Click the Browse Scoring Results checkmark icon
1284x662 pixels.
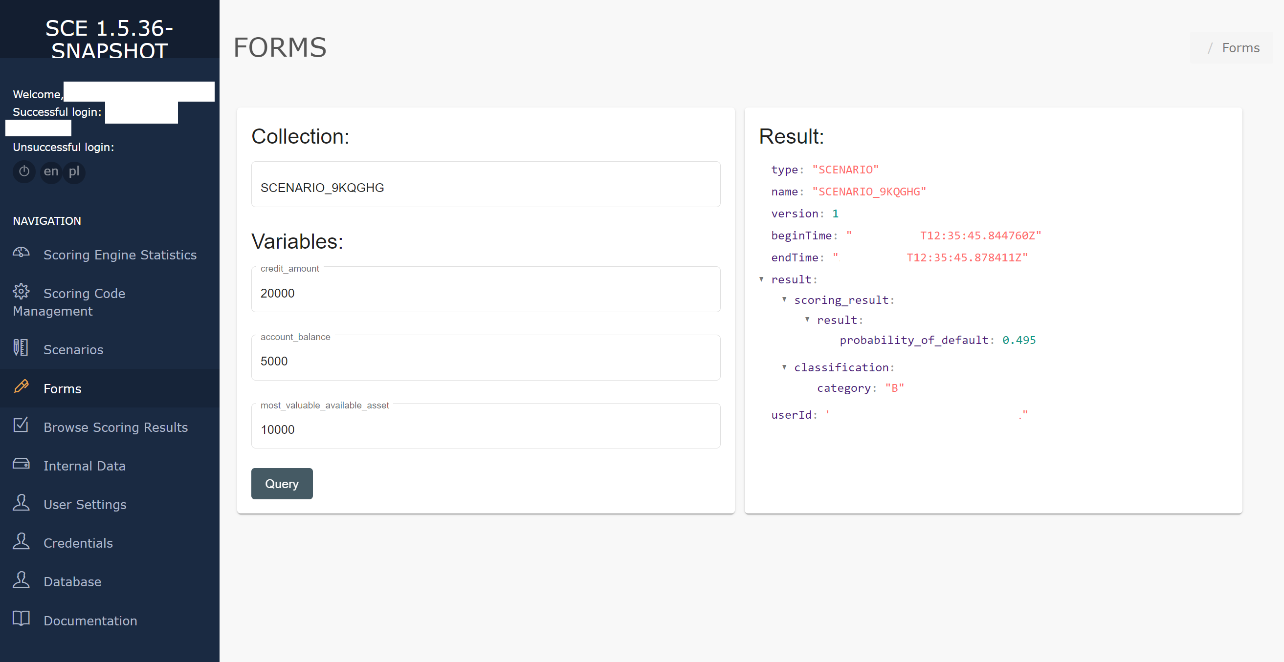tap(21, 425)
